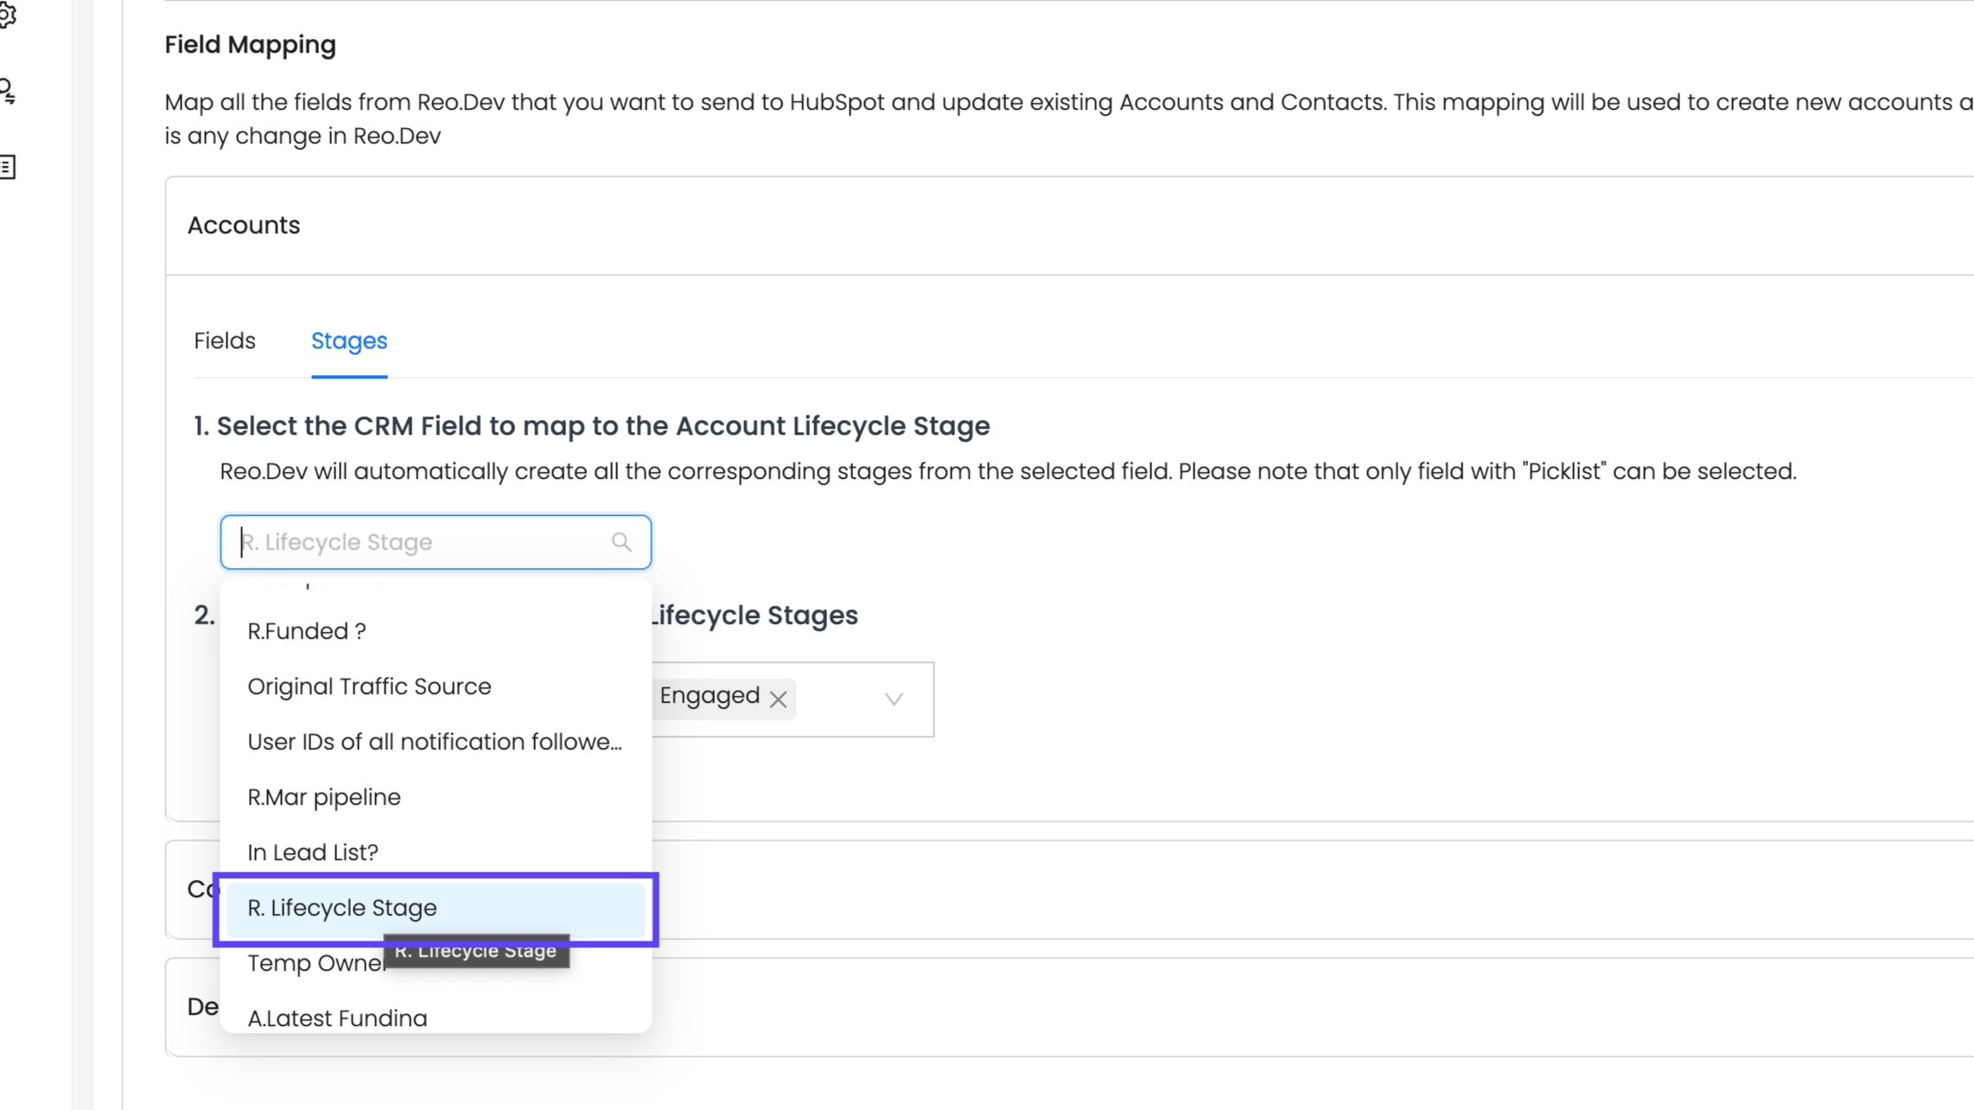This screenshot has width=1974, height=1110.
Task: Open the settings gear in sidebar
Action: (7, 16)
